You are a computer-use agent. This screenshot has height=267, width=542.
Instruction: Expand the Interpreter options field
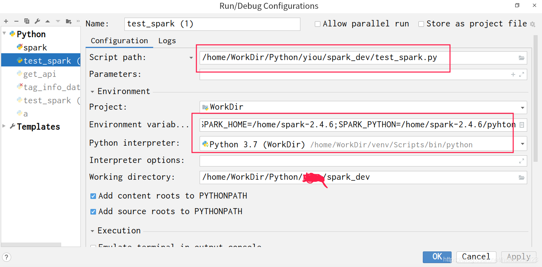[522, 161]
